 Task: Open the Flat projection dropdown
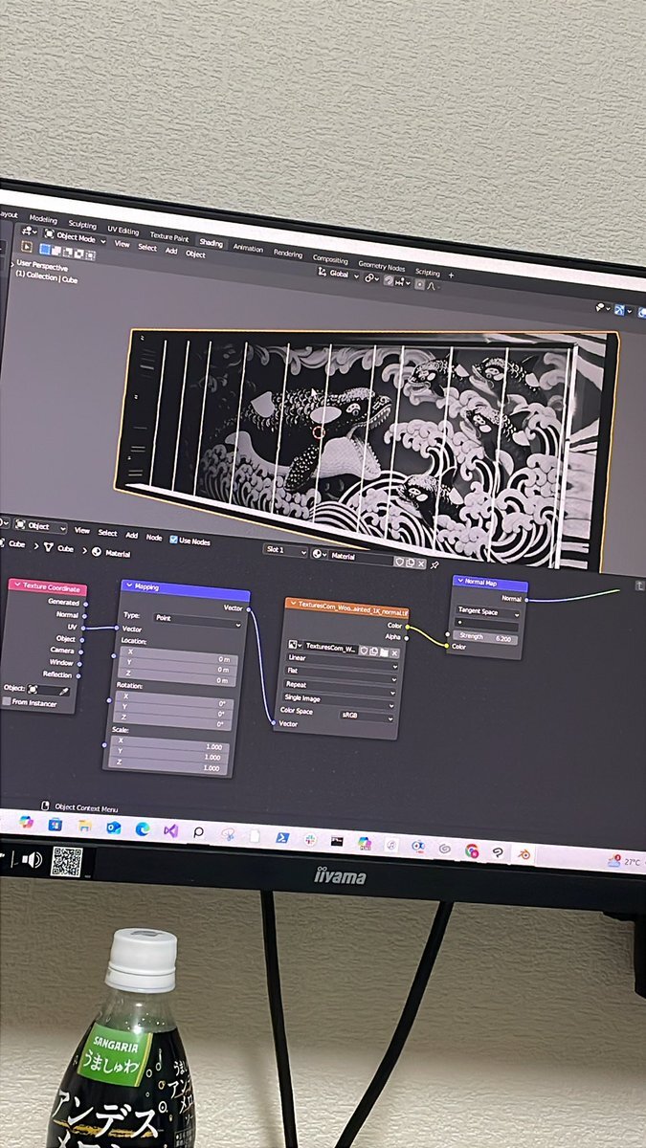click(x=342, y=673)
